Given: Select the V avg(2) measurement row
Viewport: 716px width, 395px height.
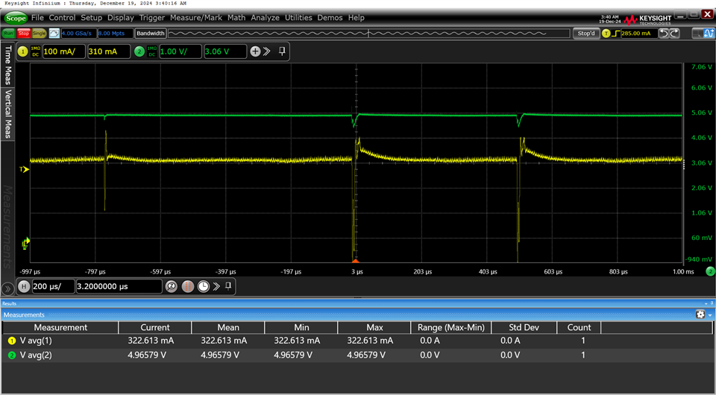Looking at the screenshot, I should (x=357, y=355).
